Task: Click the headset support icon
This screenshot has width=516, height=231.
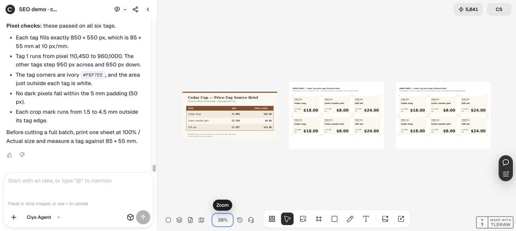Action: [x=251, y=220]
